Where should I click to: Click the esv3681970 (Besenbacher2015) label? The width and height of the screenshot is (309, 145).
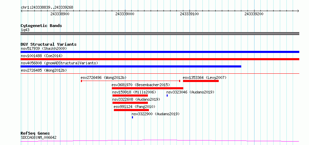click(141, 85)
